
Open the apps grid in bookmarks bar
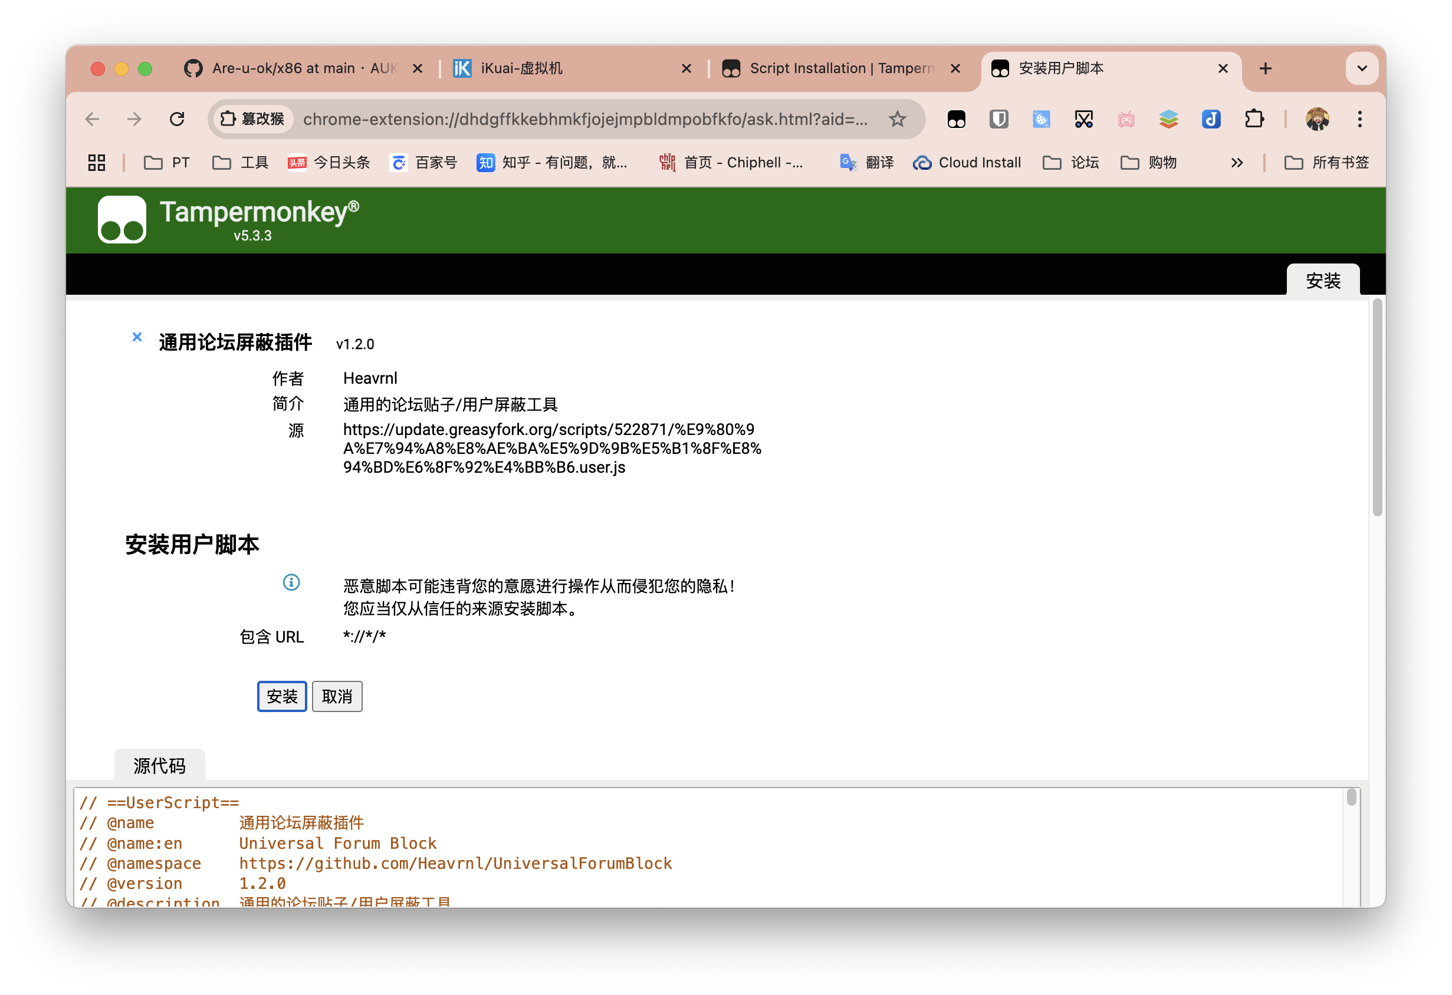point(96,163)
